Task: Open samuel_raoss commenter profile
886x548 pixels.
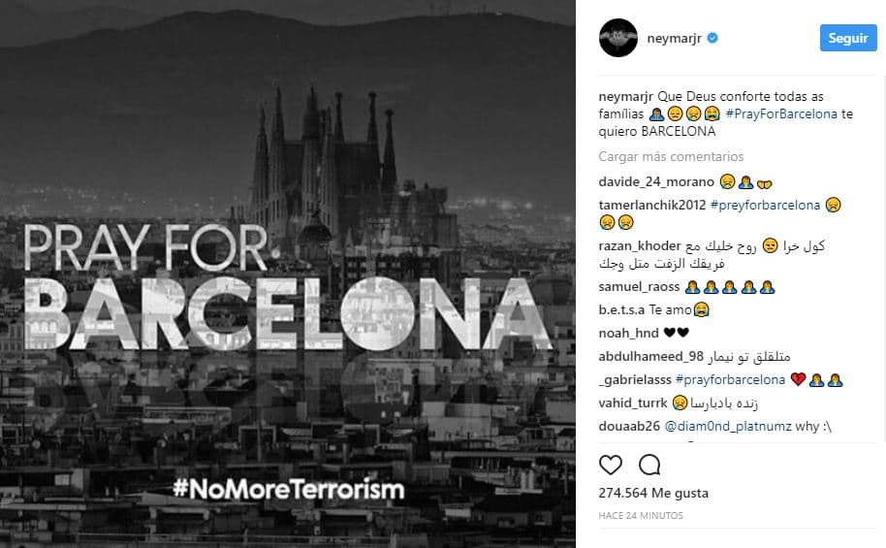Action: coord(640,287)
